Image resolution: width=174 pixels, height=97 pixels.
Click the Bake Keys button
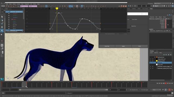coord(107,46)
